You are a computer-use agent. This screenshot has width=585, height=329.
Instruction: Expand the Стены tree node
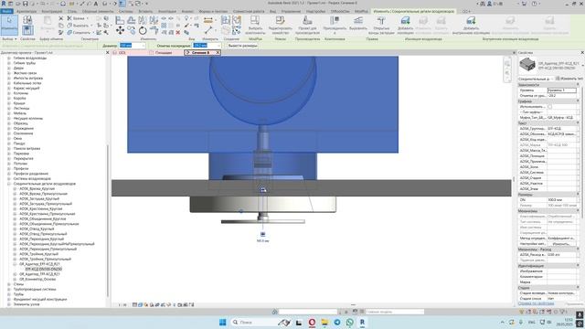[x=9, y=284]
